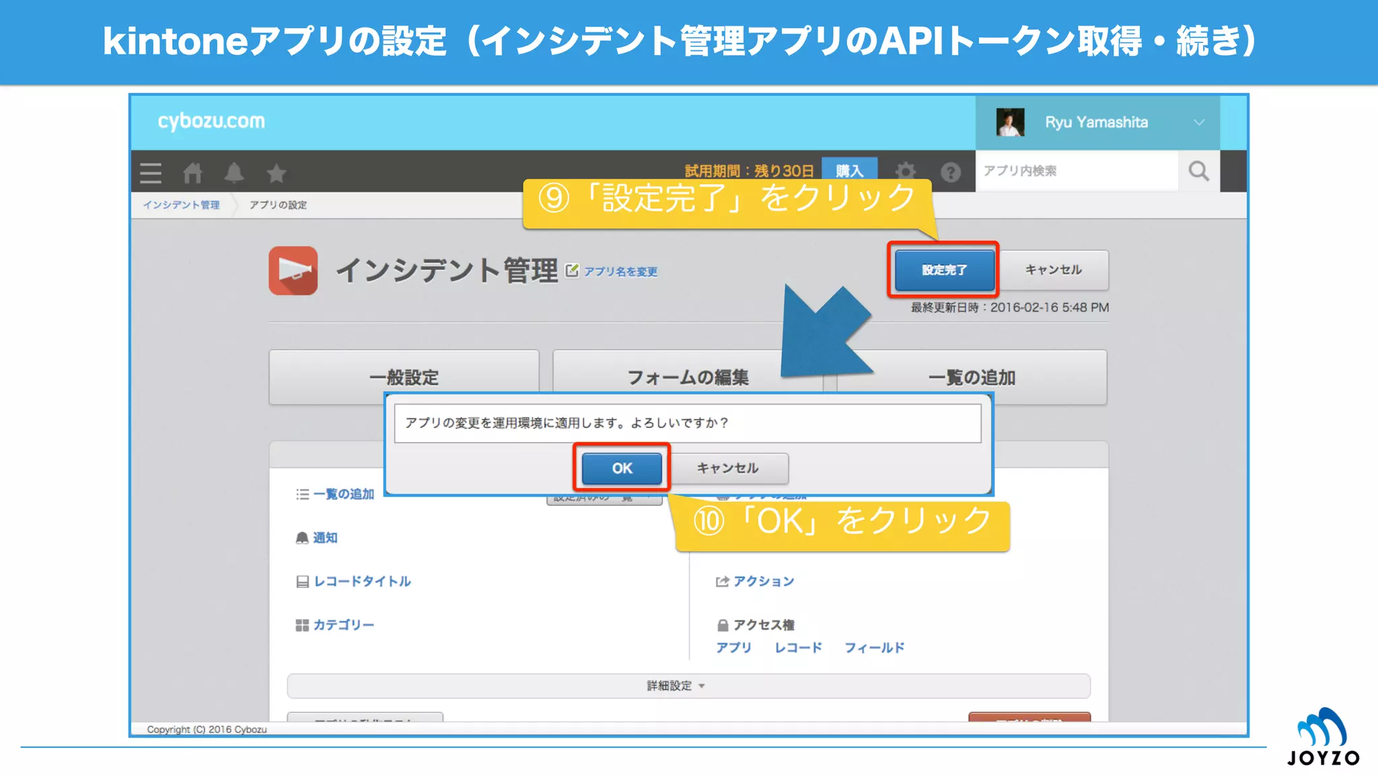This screenshot has width=1378, height=775.
Task: Open the アクション link
Action: pos(764,581)
